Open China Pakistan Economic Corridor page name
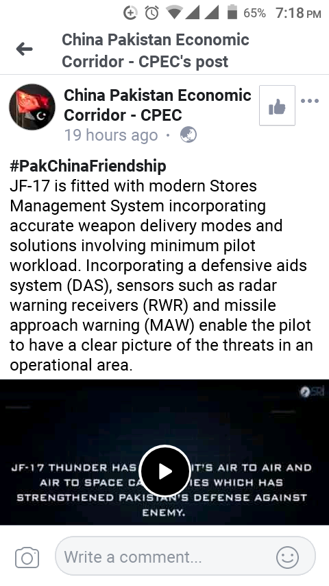The width and height of the screenshot is (329, 586). point(157,105)
